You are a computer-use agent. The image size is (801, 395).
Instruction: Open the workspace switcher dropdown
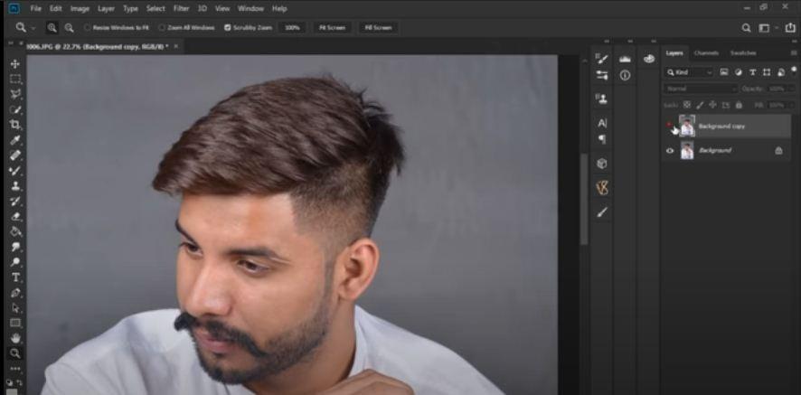(x=767, y=28)
